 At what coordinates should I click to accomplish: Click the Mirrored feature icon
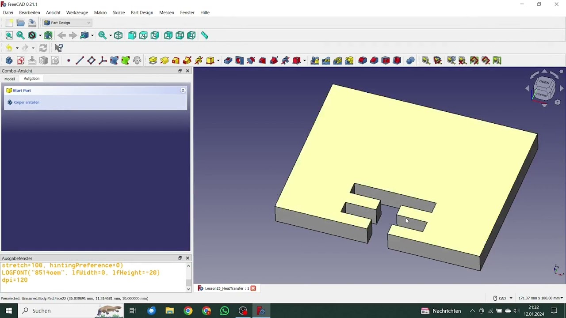(315, 61)
